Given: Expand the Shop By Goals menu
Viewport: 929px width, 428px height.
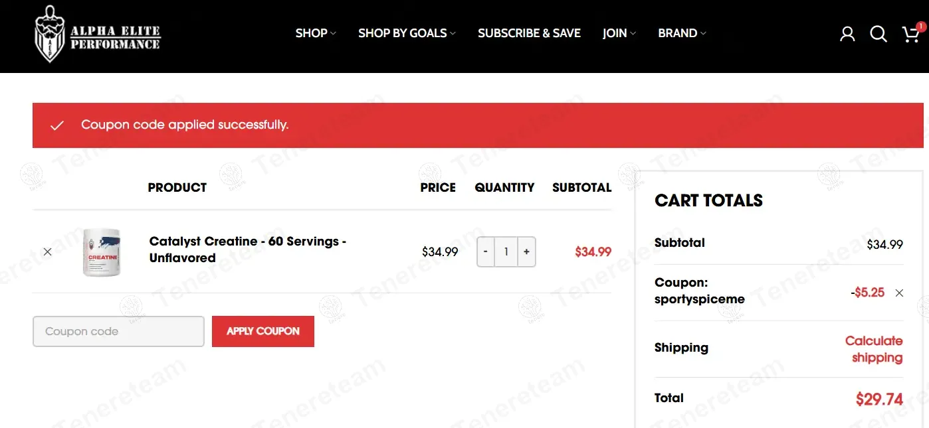Looking at the screenshot, I should pyautogui.click(x=407, y=33).
